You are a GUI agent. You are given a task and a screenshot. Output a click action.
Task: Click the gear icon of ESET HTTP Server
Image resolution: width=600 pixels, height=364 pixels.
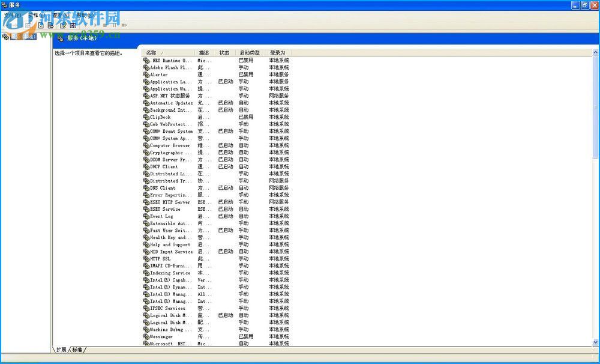pos(146,202)
